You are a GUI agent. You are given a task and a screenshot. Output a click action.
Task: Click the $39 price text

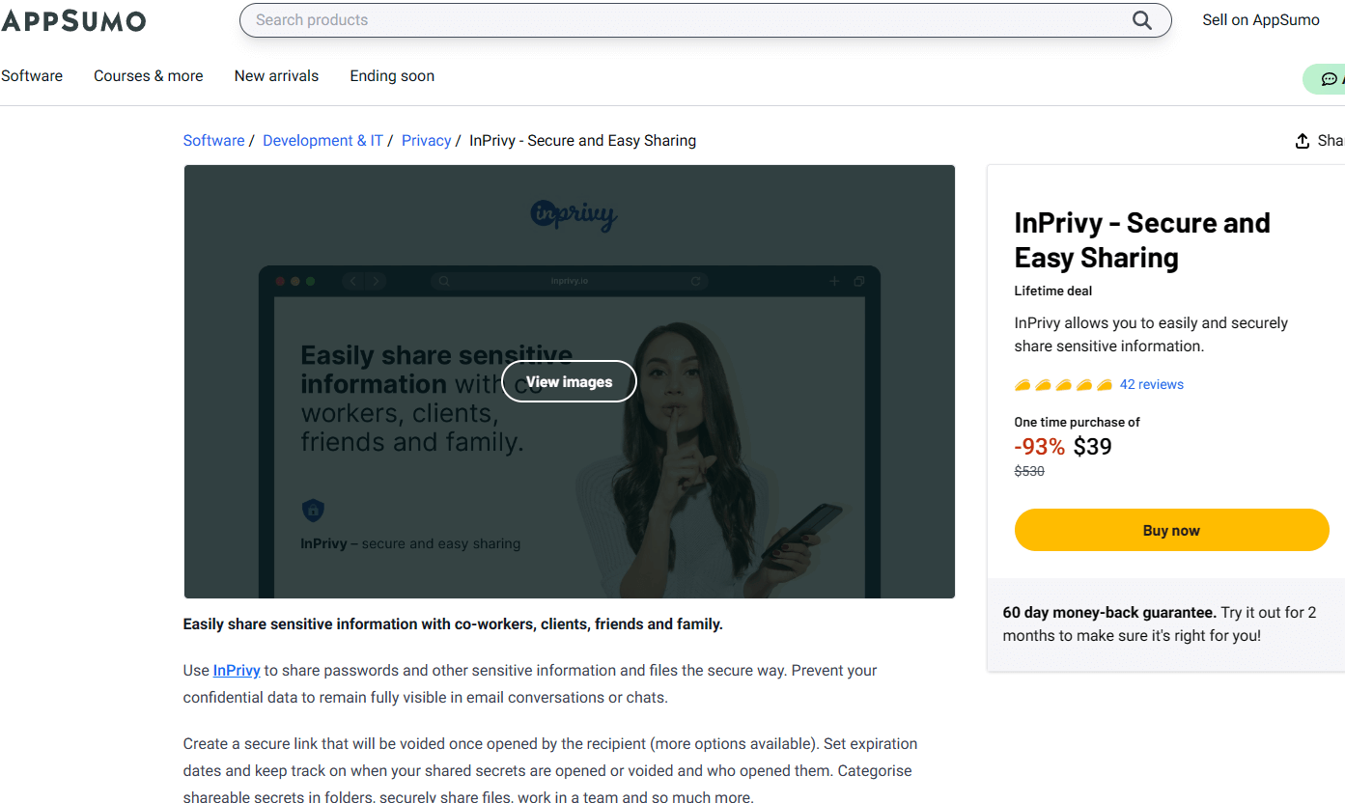[1092, 446]
